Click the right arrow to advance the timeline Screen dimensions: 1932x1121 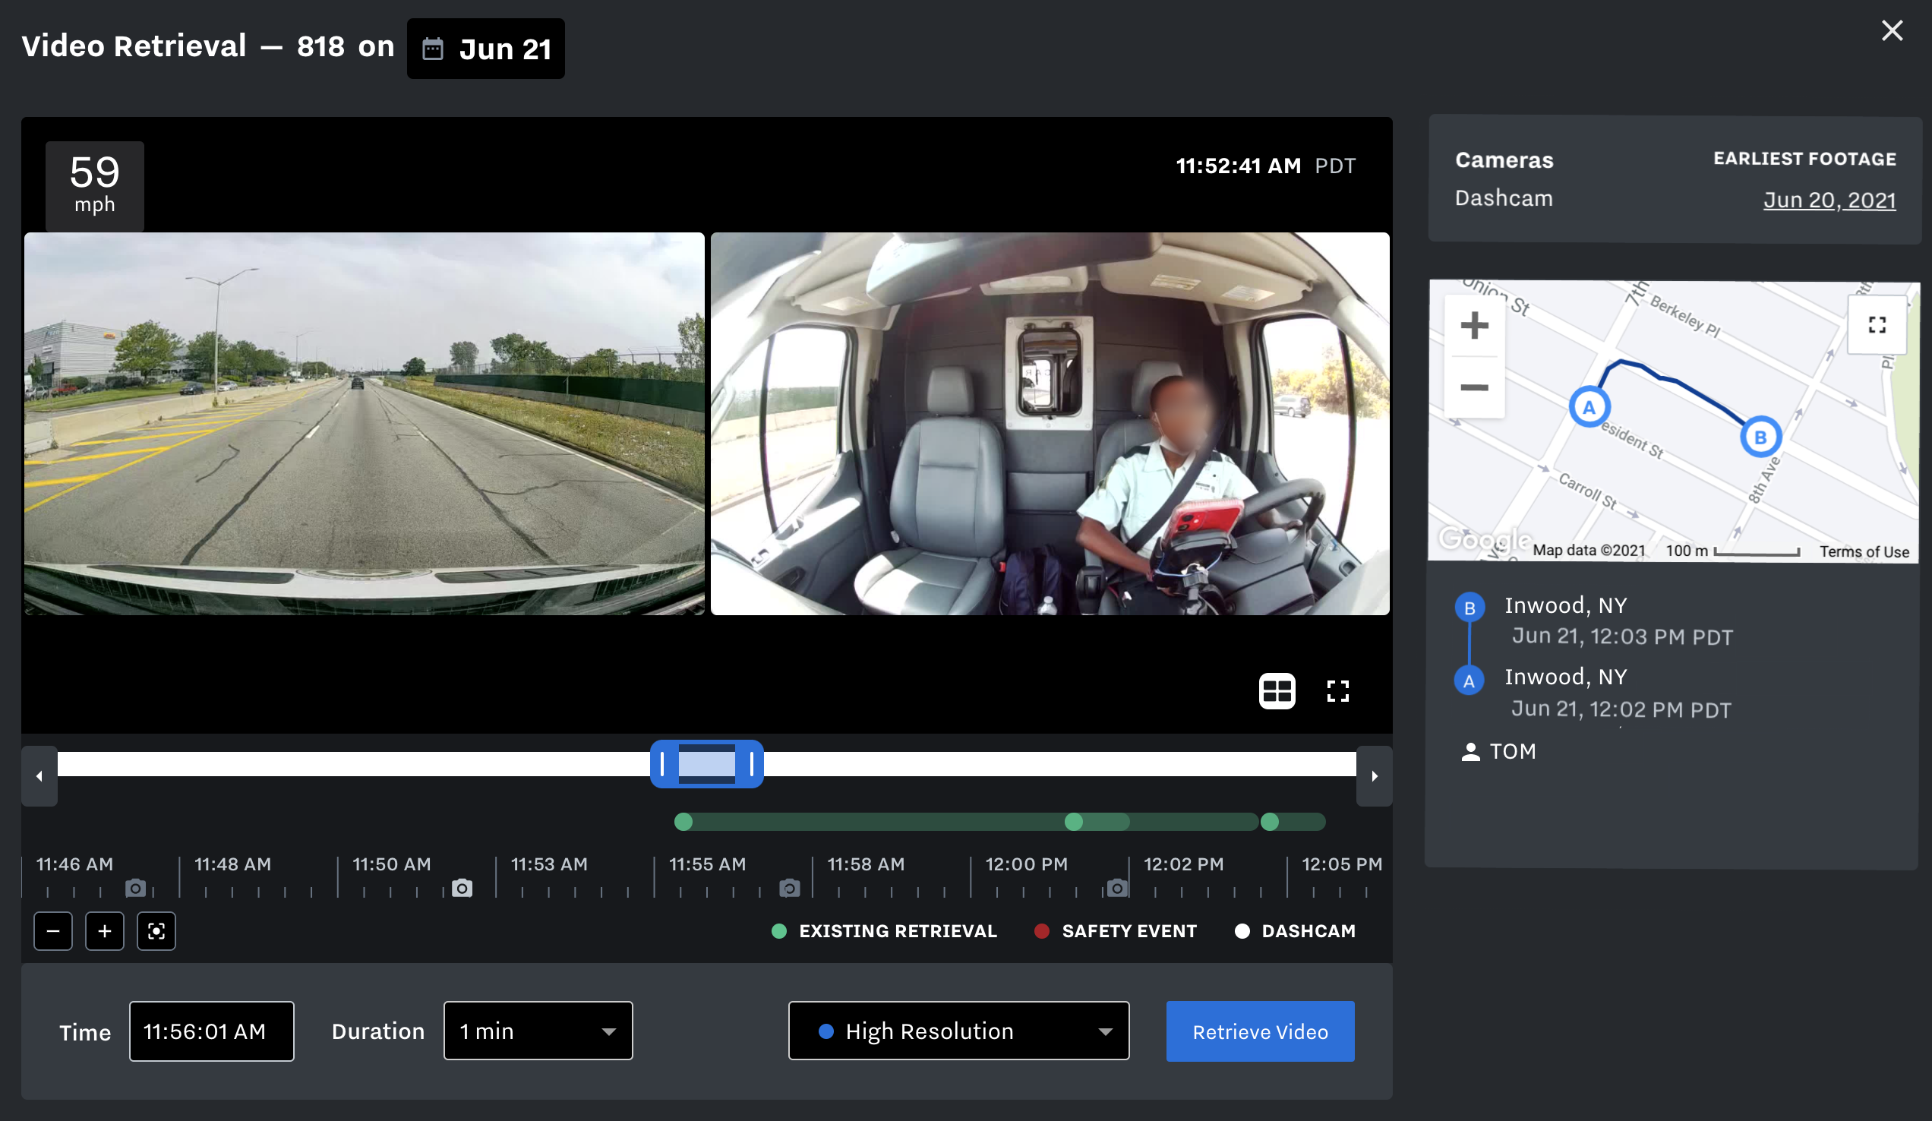1374,776
